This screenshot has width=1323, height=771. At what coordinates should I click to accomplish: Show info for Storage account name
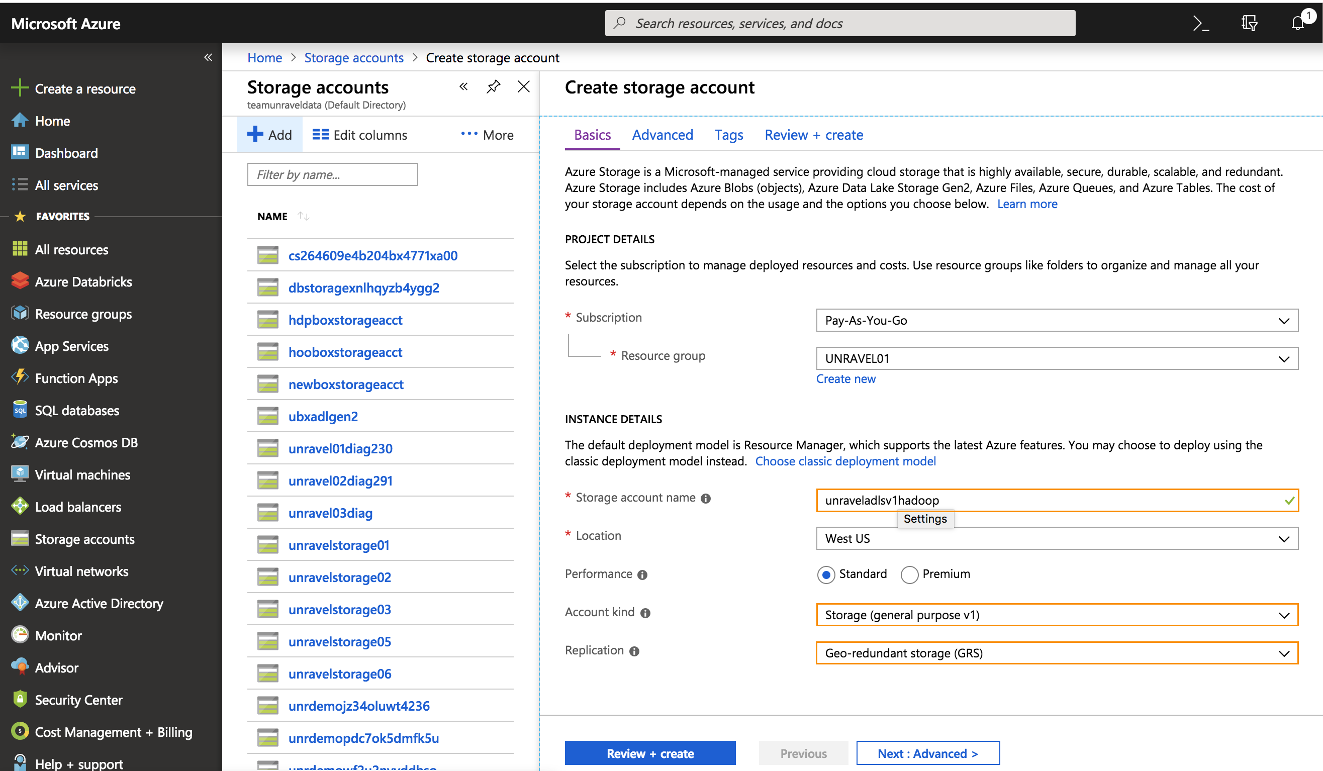[x=706, y=499]
